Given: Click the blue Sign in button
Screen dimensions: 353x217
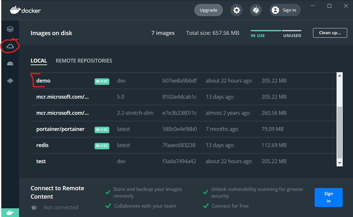Looking at the screenshot, I should (328, 197).
